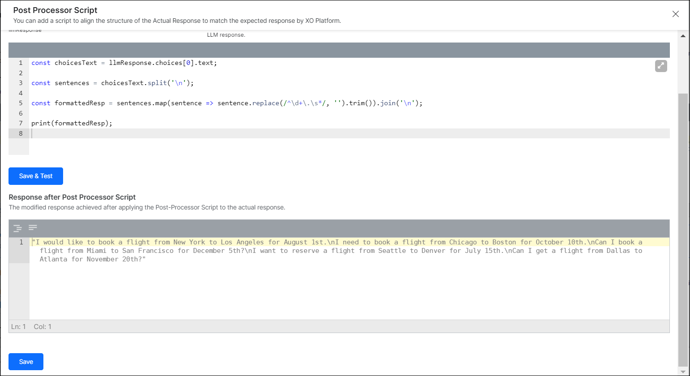The height and width of the screenshot is (376, 690).
Task: Expand the script editor to fullscreen
Action: [661, 66]
